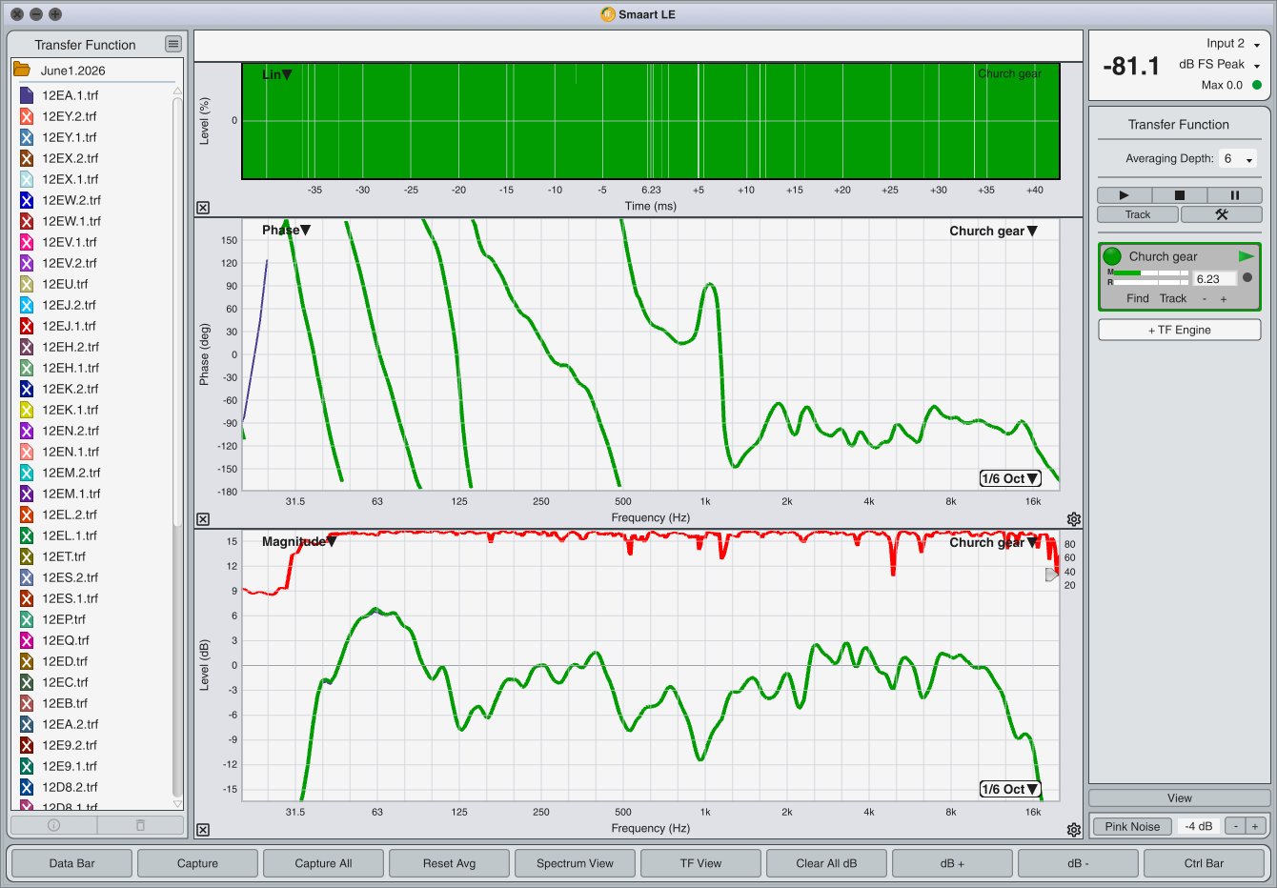Open Magnitude graph settings gear
This screenshot has height=888, width=1277.
coord(1074,830)
